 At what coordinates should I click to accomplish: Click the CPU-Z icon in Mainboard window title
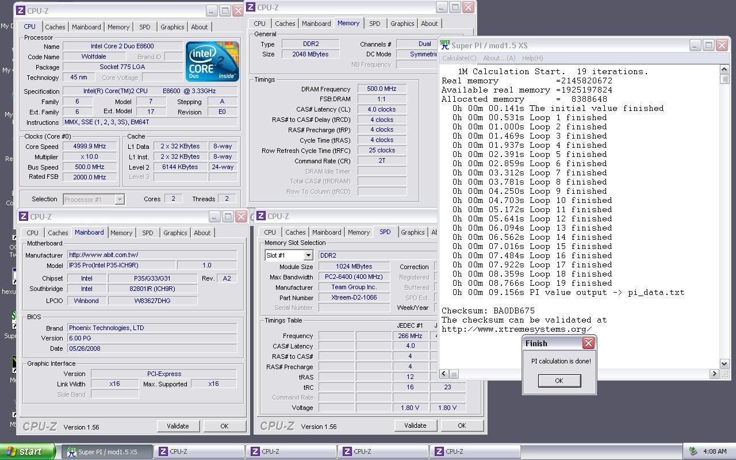[x=24, y=217]
